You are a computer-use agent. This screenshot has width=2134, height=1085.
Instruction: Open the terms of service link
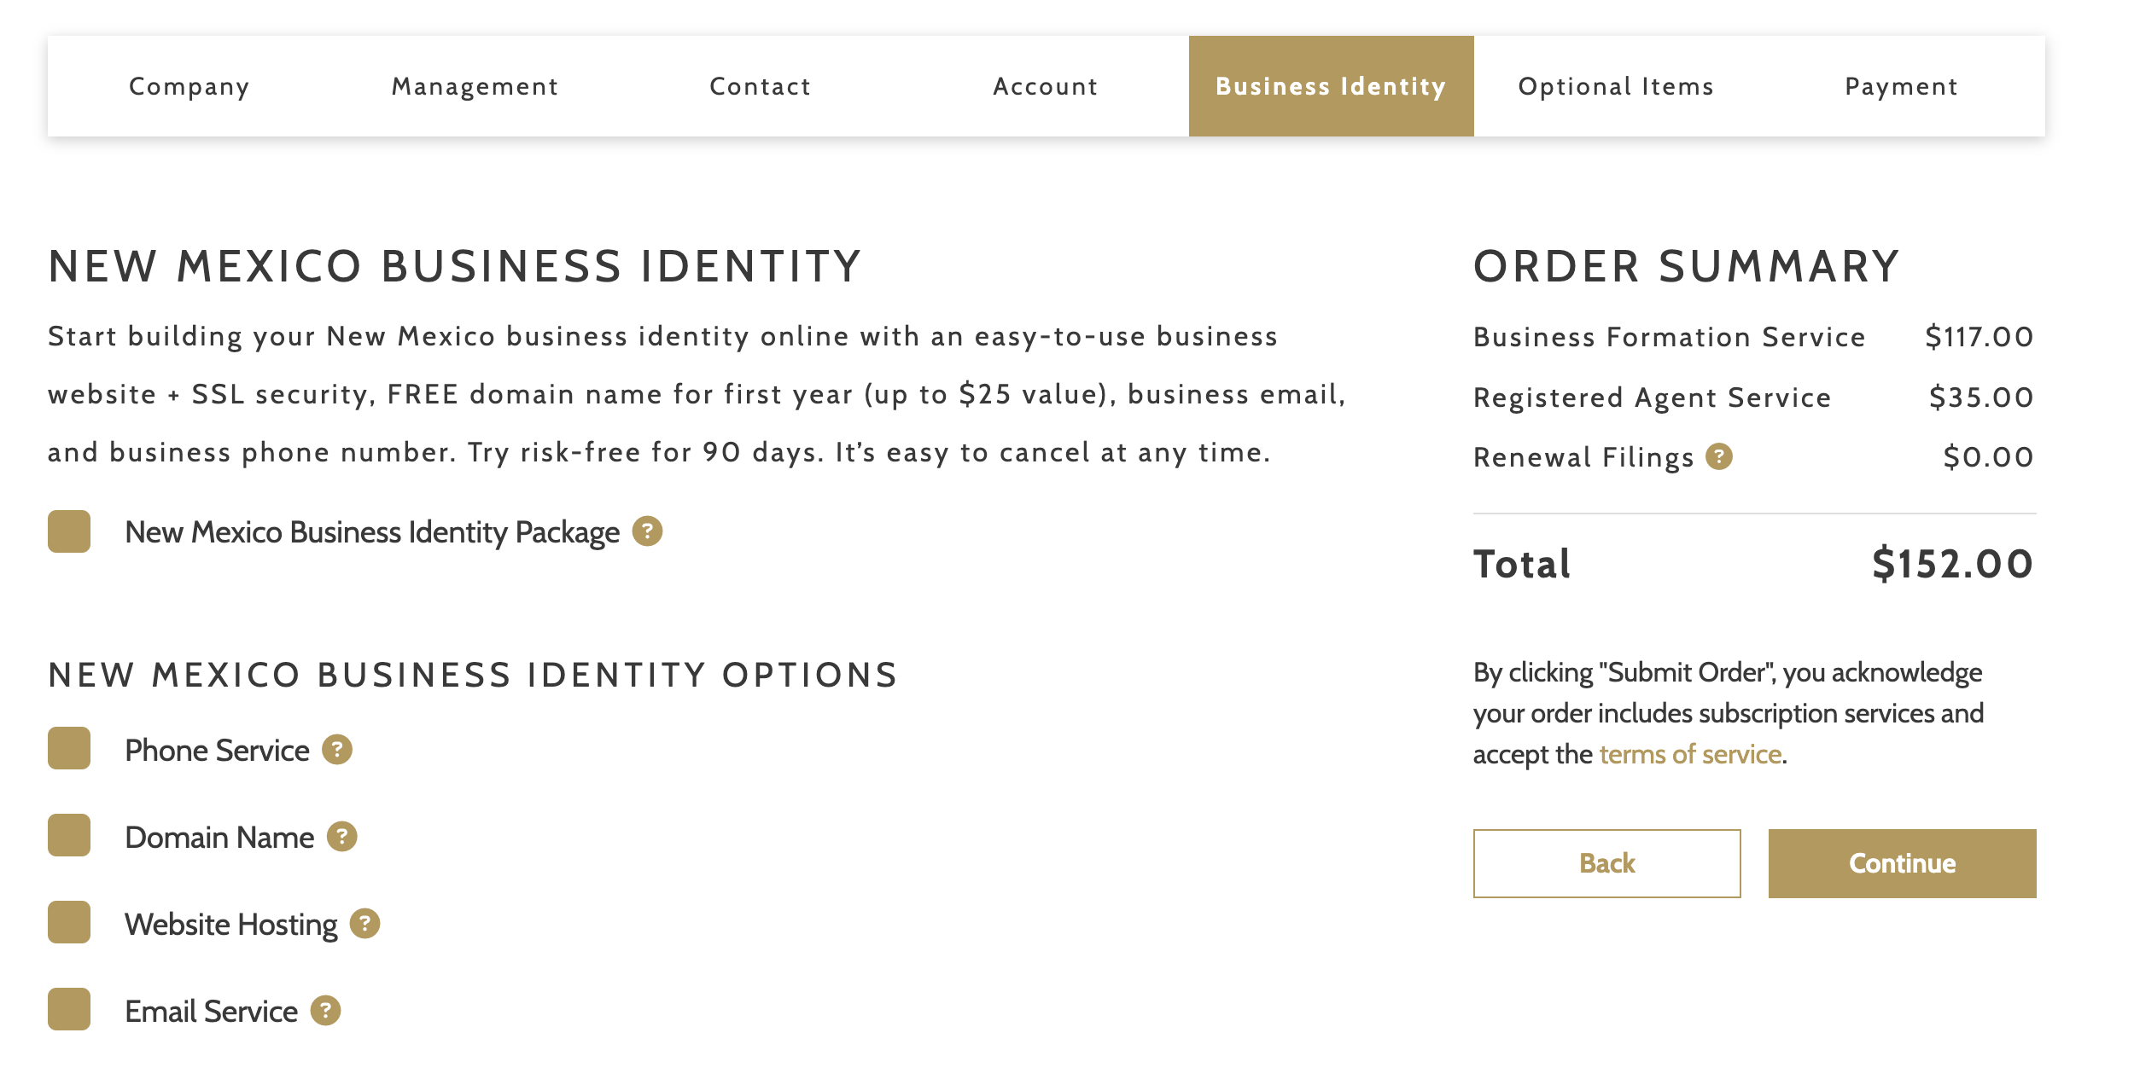click(x=1690, y=754)
